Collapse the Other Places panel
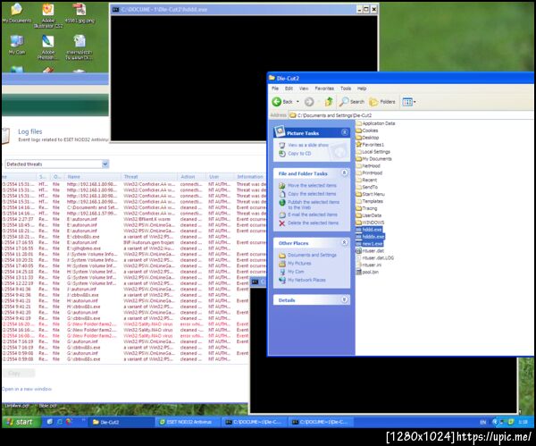The width and height of the screenshot is (536, 446). pyautogui.click(x=345, y=242)
